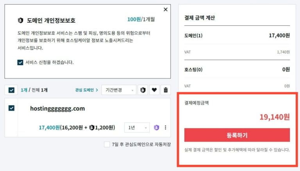Toggle the select-all checkbox next to 1개 / 전체 1개
The height and width of the screenshot is (171, 300).
click(11, 90)
